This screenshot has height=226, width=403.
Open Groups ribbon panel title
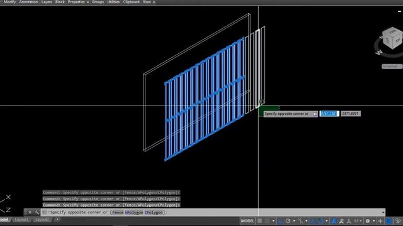point(98,2)
